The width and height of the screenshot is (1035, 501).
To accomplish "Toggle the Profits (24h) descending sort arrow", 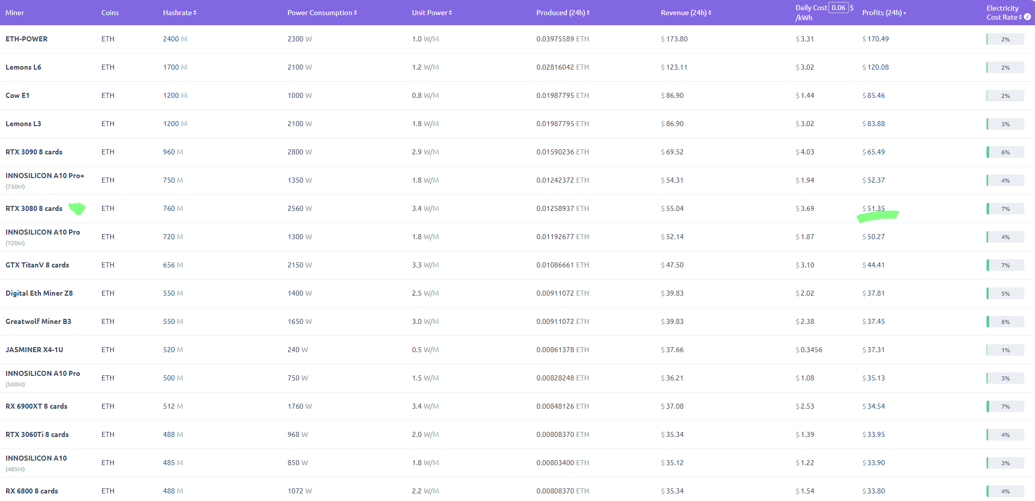I will (905, 13).
